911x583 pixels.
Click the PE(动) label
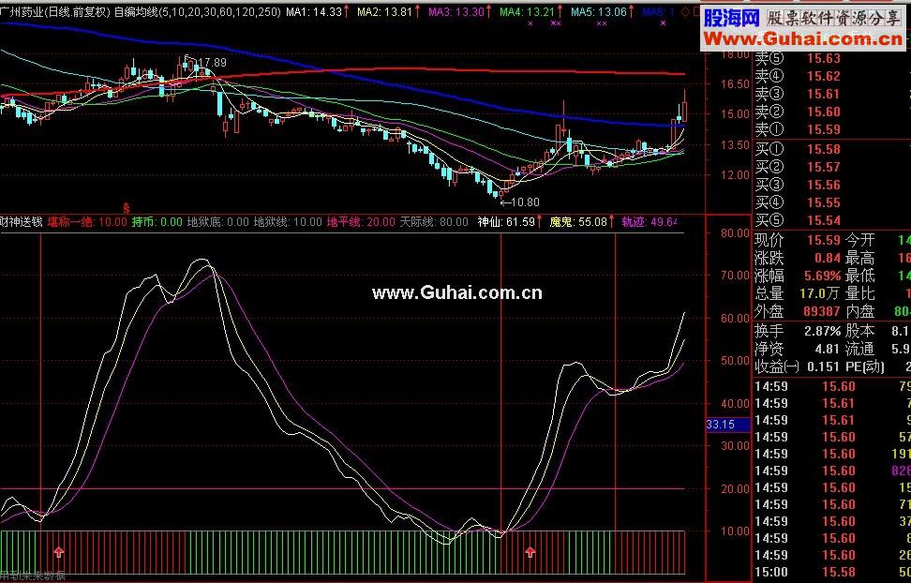coord(865,366)
